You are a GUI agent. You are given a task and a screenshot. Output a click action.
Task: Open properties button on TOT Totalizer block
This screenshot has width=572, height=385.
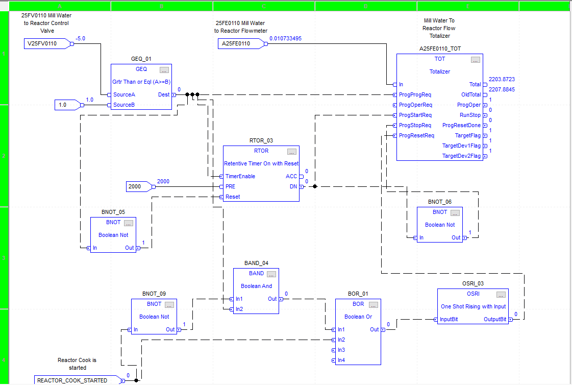(x=476, y=60)
